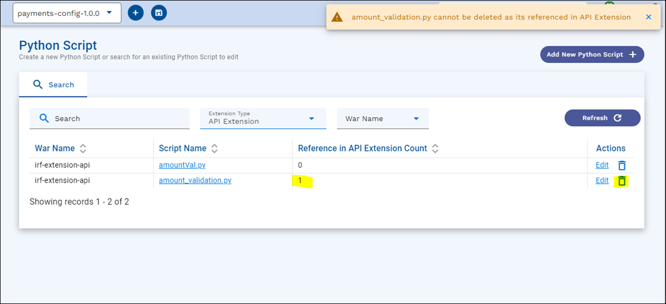666x304 pixels.
Task: Select the Search tab
Action: click(53, 85)
